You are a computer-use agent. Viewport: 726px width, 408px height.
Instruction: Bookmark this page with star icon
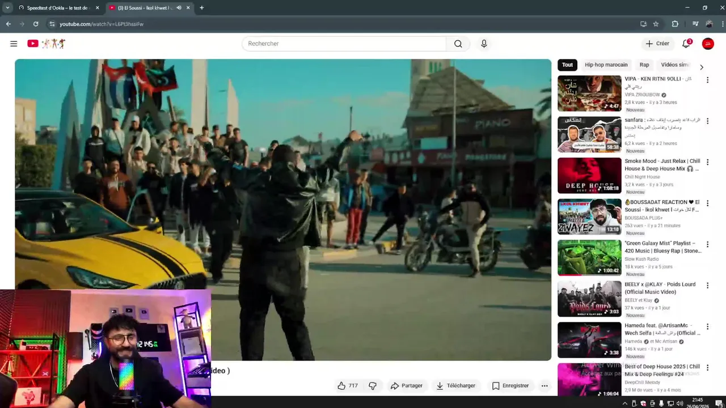point(656,24)
